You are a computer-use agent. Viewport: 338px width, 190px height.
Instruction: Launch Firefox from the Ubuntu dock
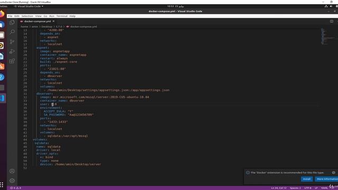pyautogui.click(x=2, y=14)
